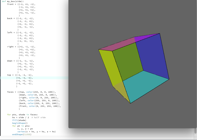Click the 'left' tuple variable name
The width and height of the screenshot is (197, 140).
click(x=10, y=33)
